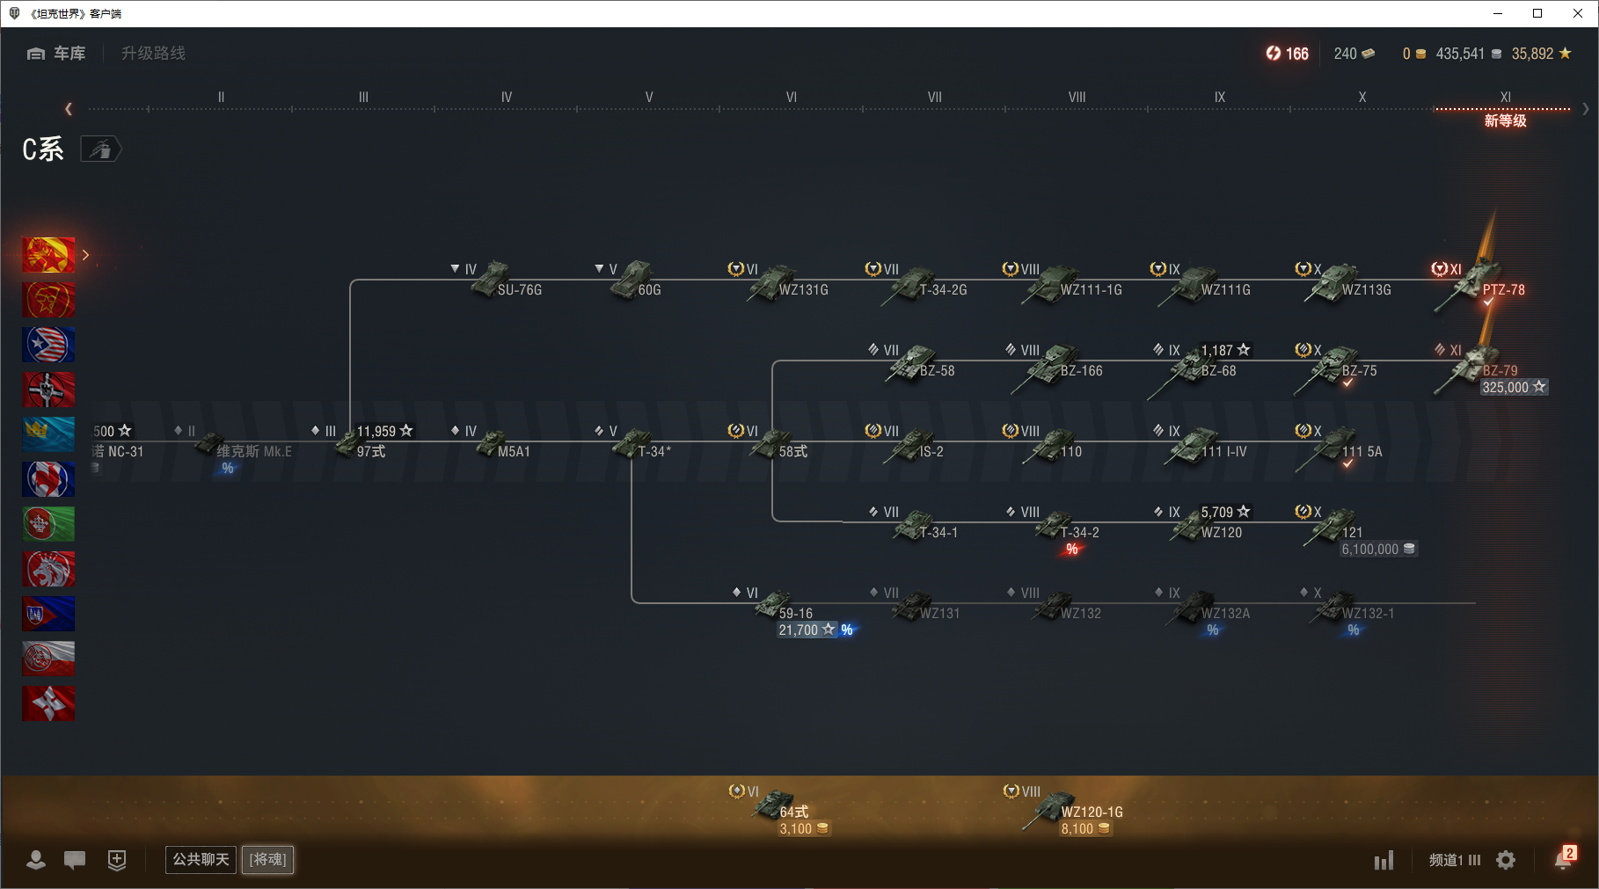The height and width of the screenshot is (889, 1599).
Task: Open the [将魂] chat tab
Action: [x=268, y=859]
